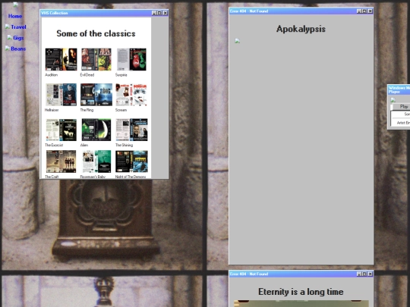This screenshot has width=410, height=307.
Task: Close the 'Eternity is a long time' window
Action: pyautogui.click(x=371, y=274)
